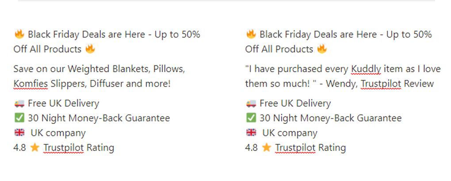The height and width of the screenshot is (181, 451).
Task: Click the fire emoji after left 'Off All Products'
Action: [90, 49]
